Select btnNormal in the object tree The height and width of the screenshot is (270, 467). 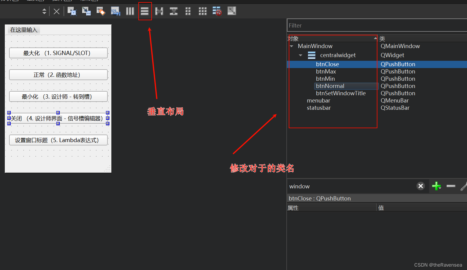330,86
